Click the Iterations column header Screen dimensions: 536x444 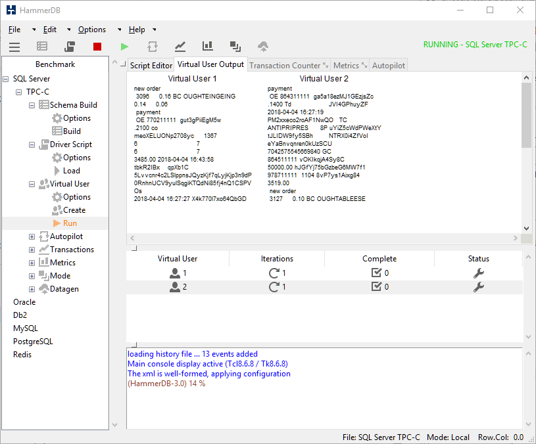[x=277, y=259]
